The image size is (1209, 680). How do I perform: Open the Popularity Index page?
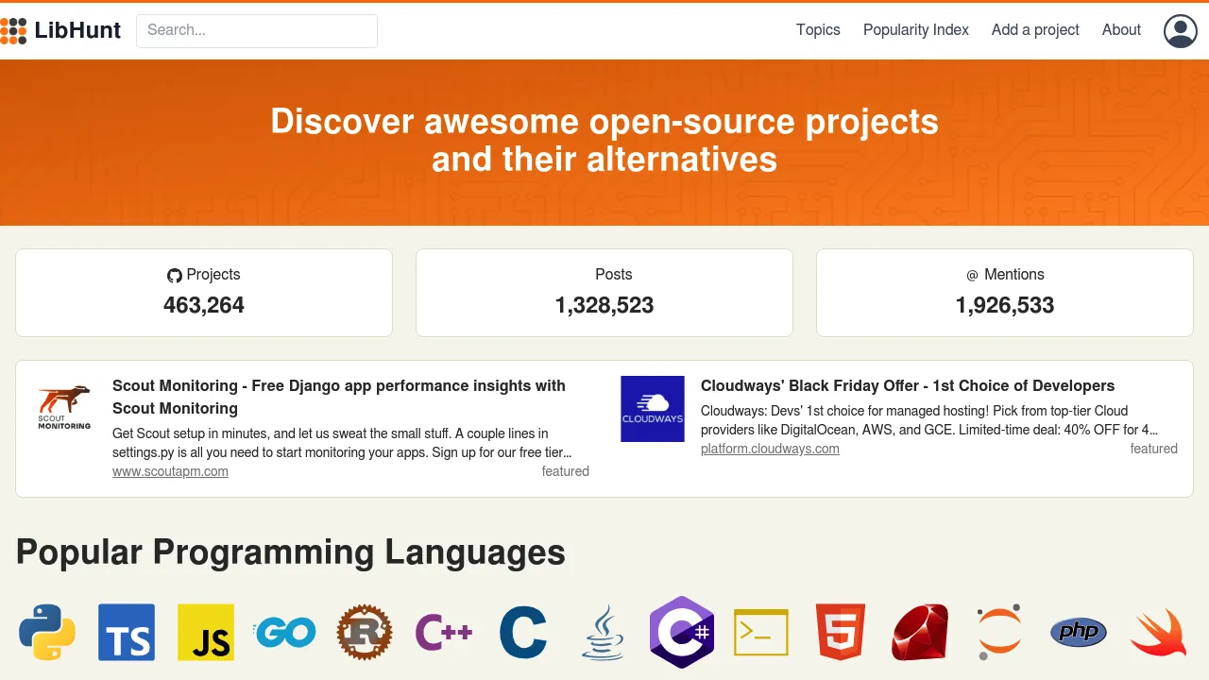point(916,30)
